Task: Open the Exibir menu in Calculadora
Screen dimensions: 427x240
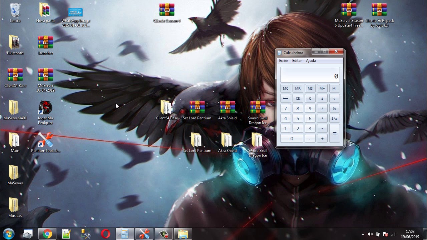Action: point(284,61)
